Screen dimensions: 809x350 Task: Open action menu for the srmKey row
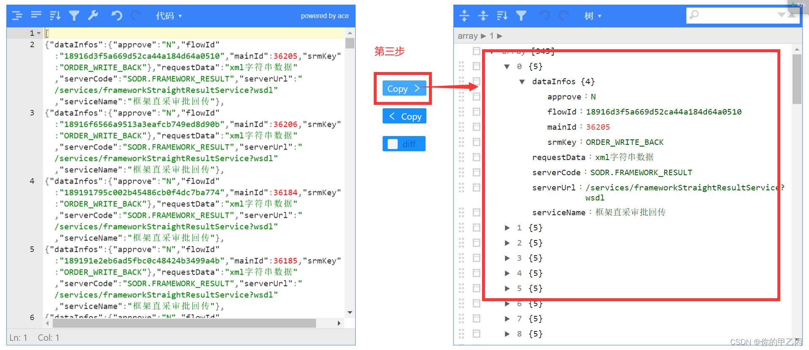click(477, 142)
